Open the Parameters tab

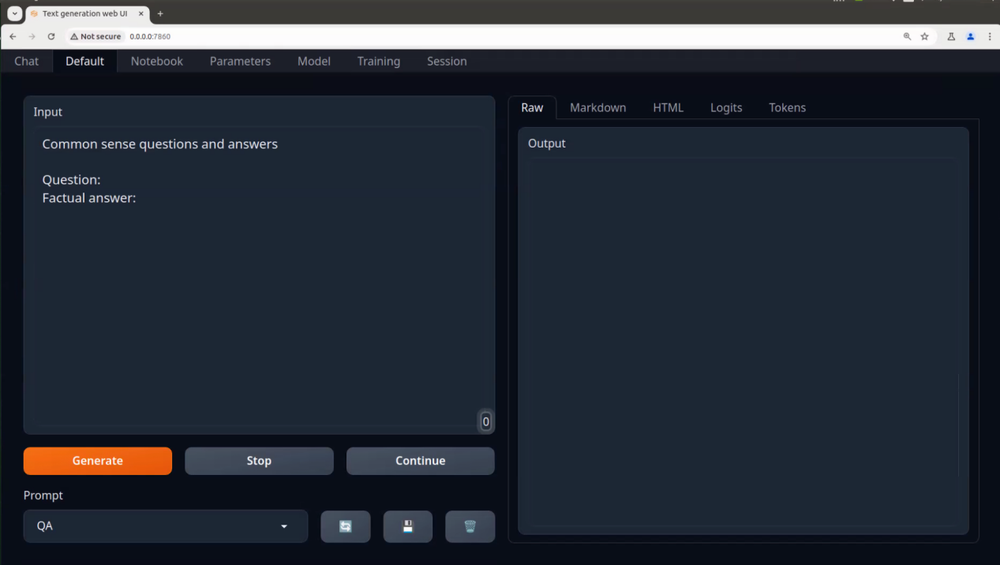click(240, 61)
